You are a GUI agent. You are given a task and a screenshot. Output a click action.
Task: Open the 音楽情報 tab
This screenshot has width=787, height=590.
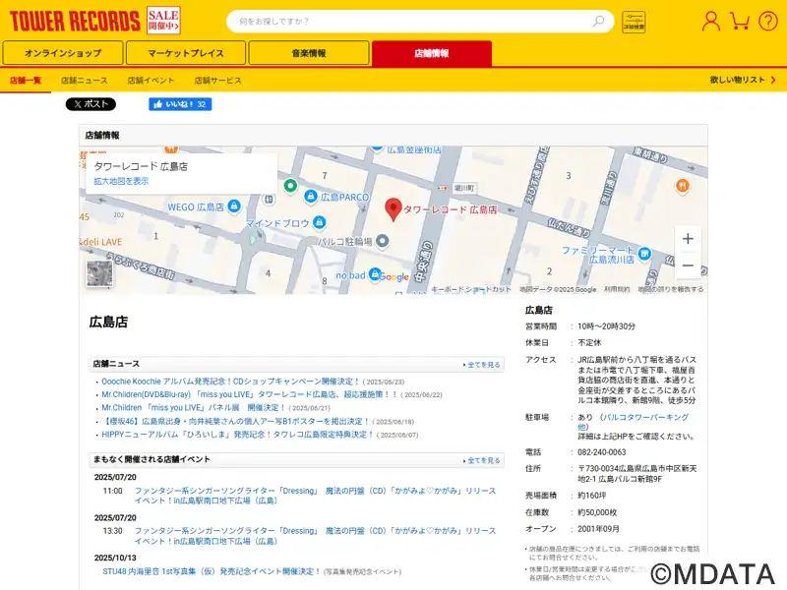tap(309, 53)
